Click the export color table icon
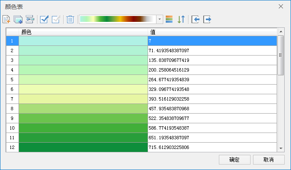The width and height of the screenshot is (291, 170). point(207,19)
